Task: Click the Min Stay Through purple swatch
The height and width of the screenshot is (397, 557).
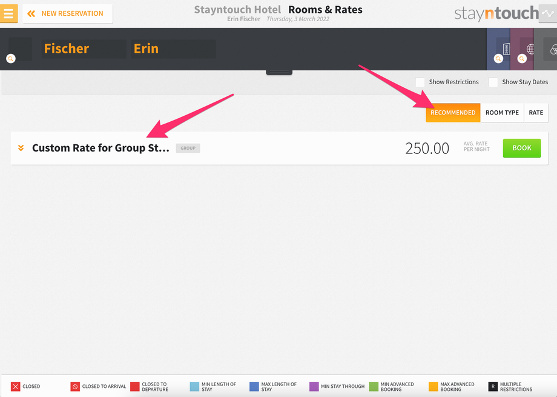Action: click(x=314, y=386)
